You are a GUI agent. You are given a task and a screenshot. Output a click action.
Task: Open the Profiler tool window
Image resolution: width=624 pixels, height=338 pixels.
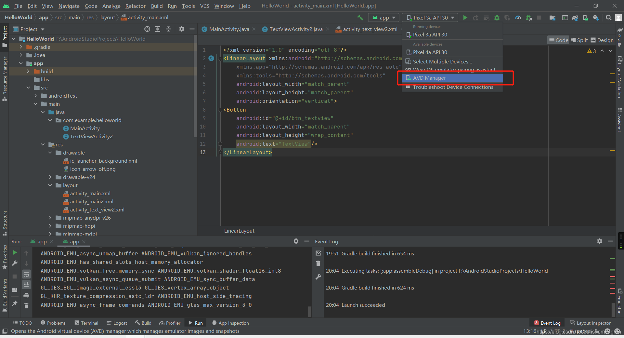point(170,323)
